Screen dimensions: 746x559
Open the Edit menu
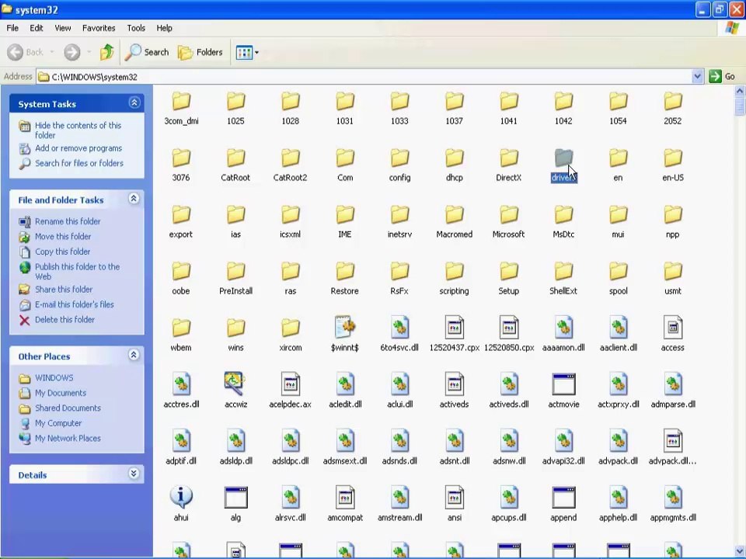click(x=37, y=28)
